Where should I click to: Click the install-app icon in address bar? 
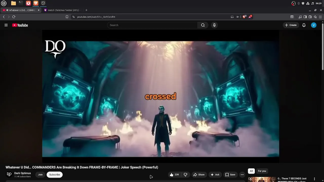click(232, 17)
